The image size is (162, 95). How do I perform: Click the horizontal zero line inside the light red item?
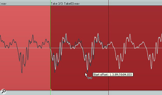[25, 48]
